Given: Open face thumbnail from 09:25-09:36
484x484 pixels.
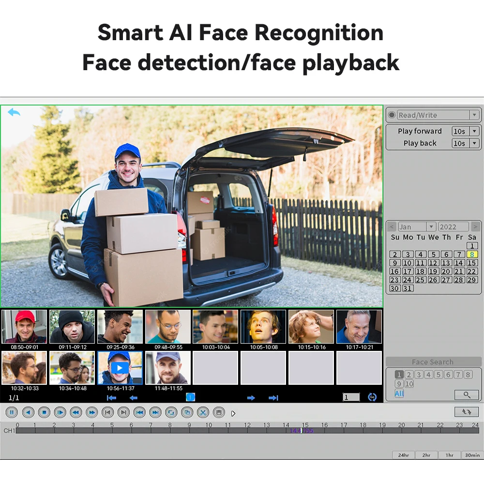Looking at the screenshot, I should 120,327.
